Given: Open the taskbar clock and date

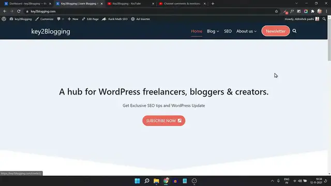Looking at the screenshot, I should (x=316, y=181).
